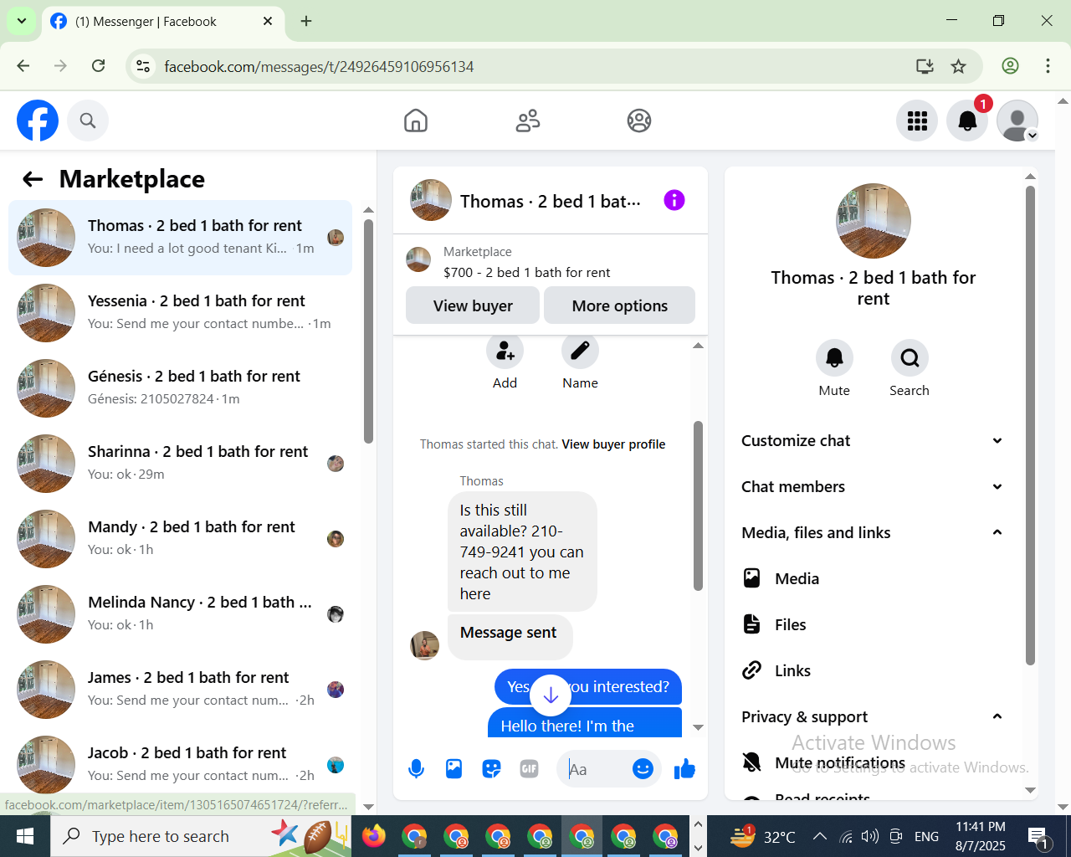Attach a photo file icon

pyautogui.click(x=454, y=769)
